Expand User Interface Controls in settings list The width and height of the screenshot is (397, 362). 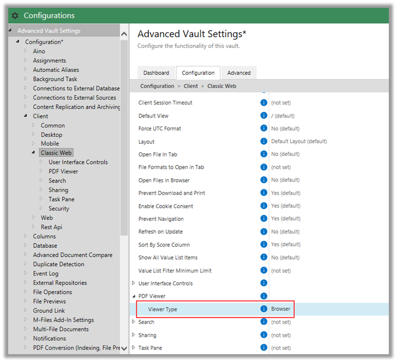point(134,283)
